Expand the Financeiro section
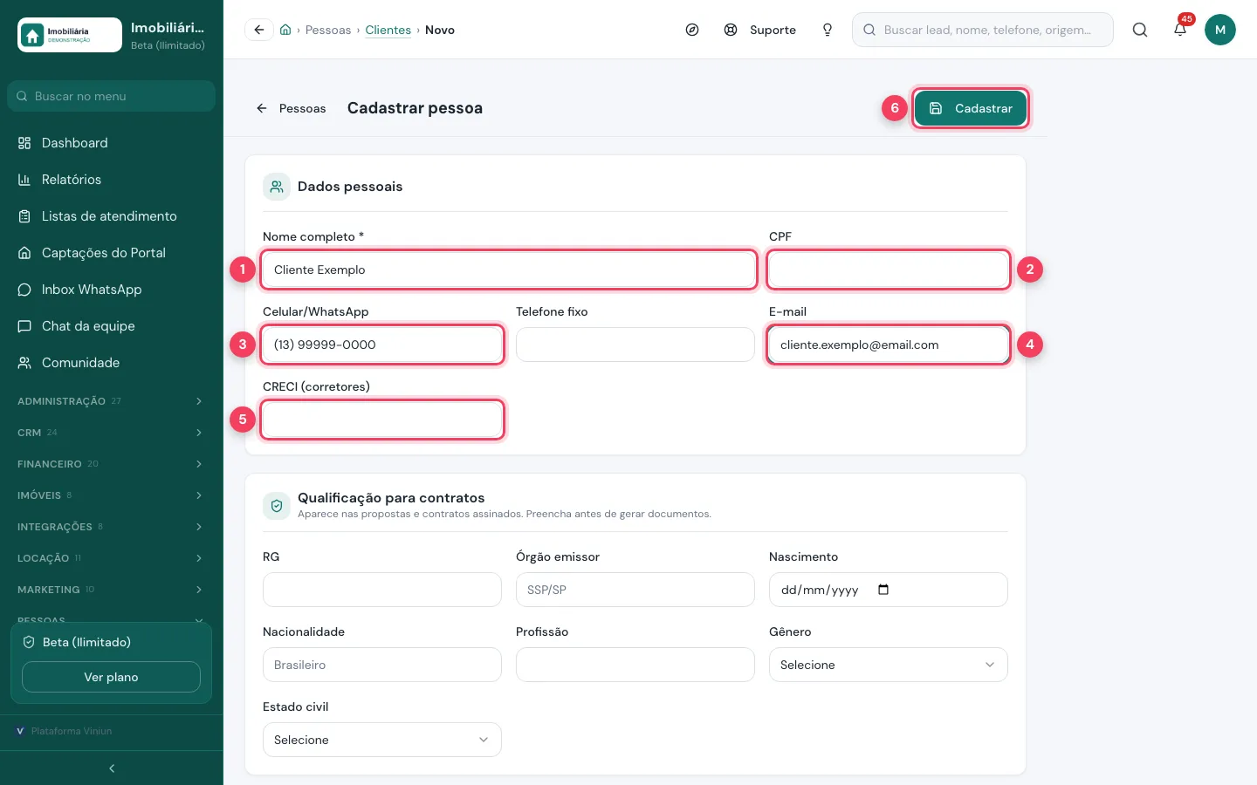1257x785 pixels. [112, 464]
